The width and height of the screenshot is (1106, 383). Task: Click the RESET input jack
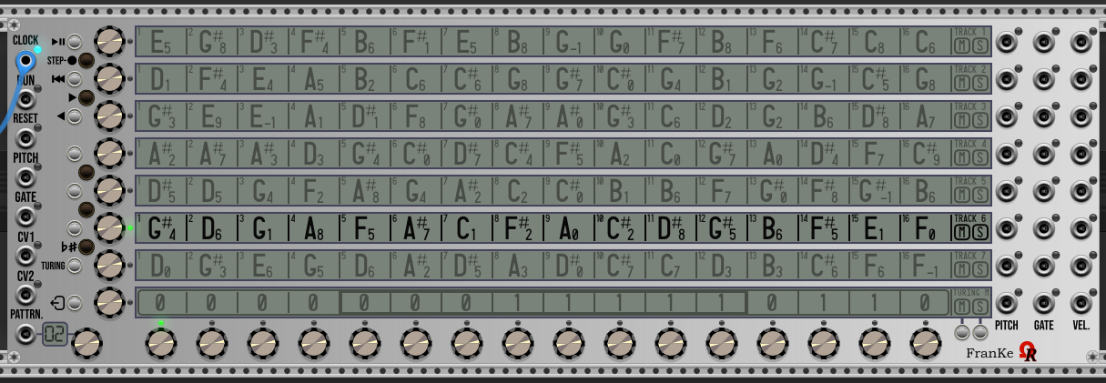coord(25,139)
